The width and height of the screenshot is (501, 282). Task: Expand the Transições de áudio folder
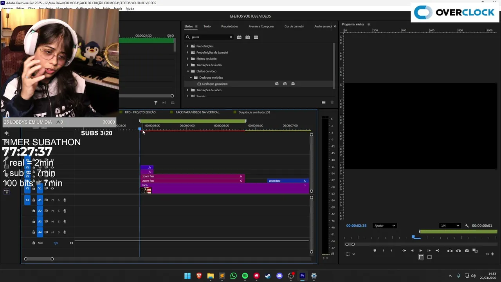(187, 65)
